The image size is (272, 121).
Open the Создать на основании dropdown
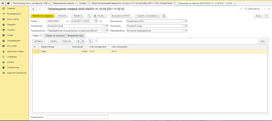click(x=148, y=16)
